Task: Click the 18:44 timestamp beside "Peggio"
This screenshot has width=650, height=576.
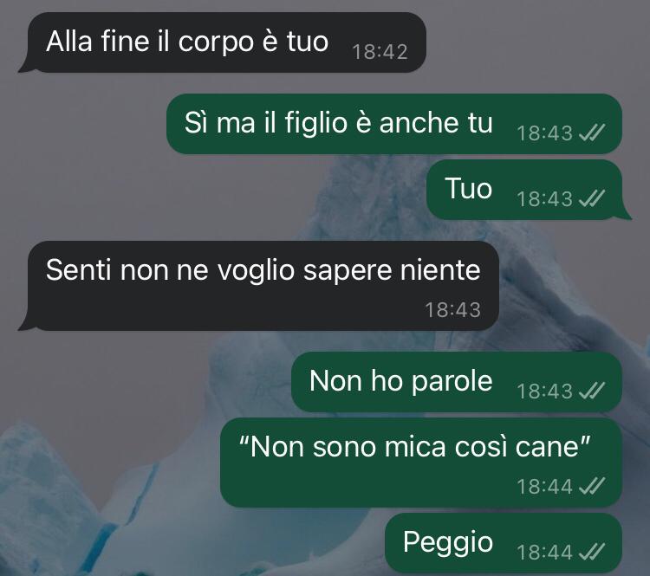Action: (x=544, y=552)
